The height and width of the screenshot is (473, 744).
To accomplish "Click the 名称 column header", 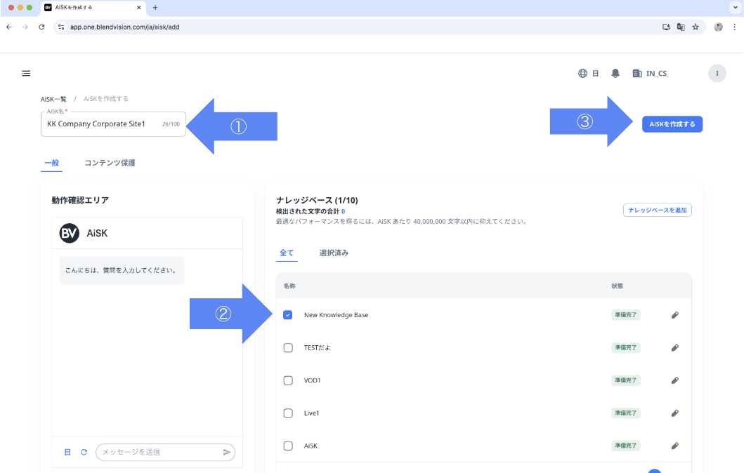I will click(289, 286).
